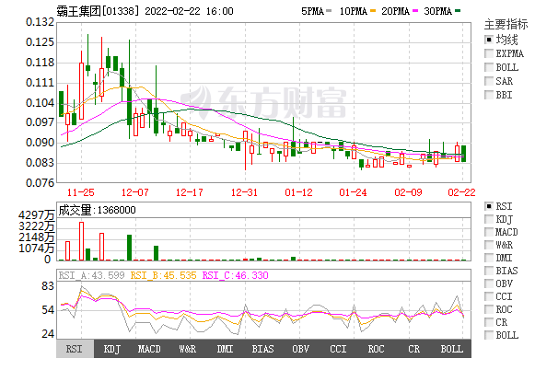This screenshot has height=370, width=535.
Task: Click the 02-09 date axis label
Action: click(x=409, y=192)
